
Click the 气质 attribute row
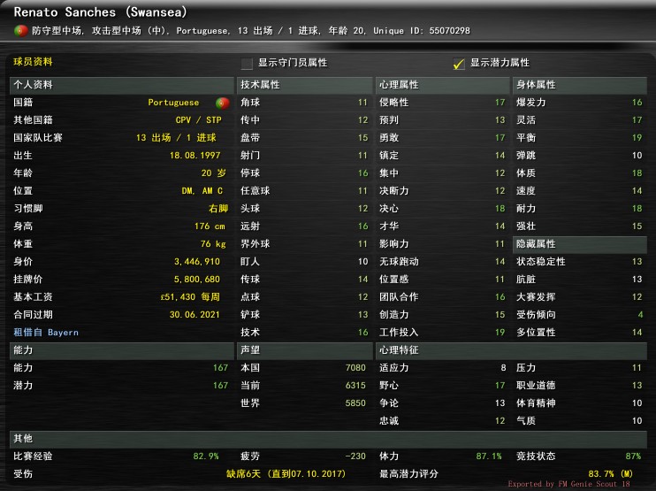579,421
